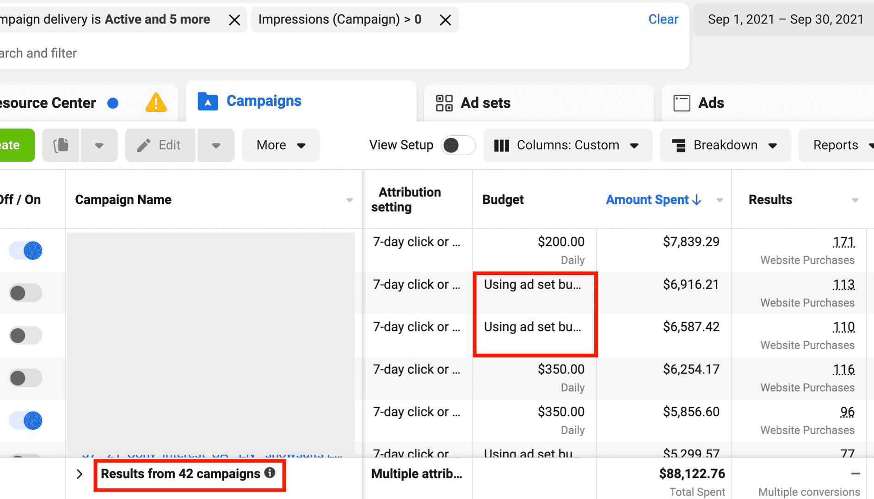Remove the Impressions (Campaign) filter
This screenshot has width=874, height=499.
(x=445, y=19)
